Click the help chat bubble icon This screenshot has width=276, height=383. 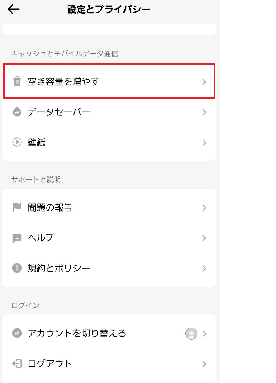(x=17, y=238)
